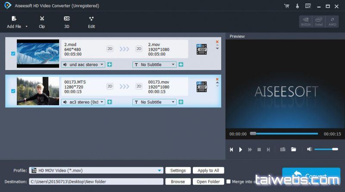
Task: Open the 3D settings tool
Action: pyautogui.click(x=67, y=22)
